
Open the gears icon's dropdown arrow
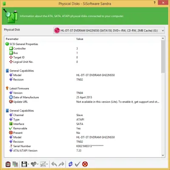(38, 164)
